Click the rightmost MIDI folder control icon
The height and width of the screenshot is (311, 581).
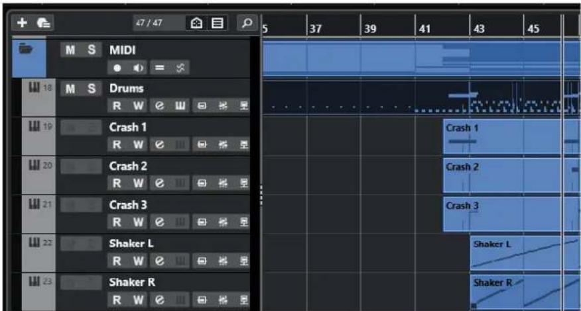180,68
